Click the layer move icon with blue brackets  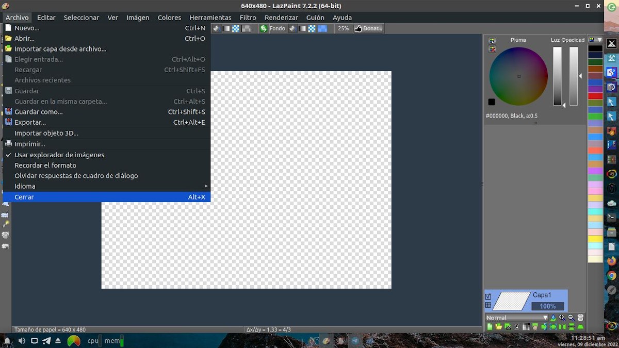(553, 326)
